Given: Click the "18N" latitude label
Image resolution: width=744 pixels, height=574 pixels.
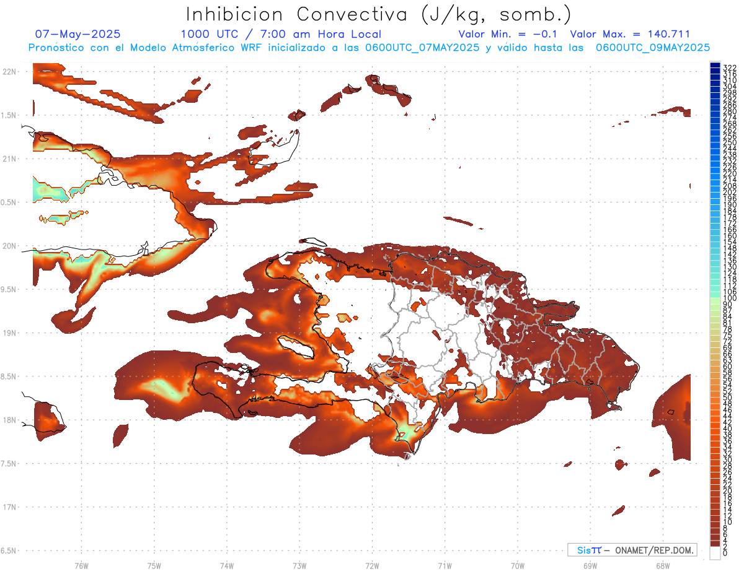Looking at the screenshot, I should 9,420.
